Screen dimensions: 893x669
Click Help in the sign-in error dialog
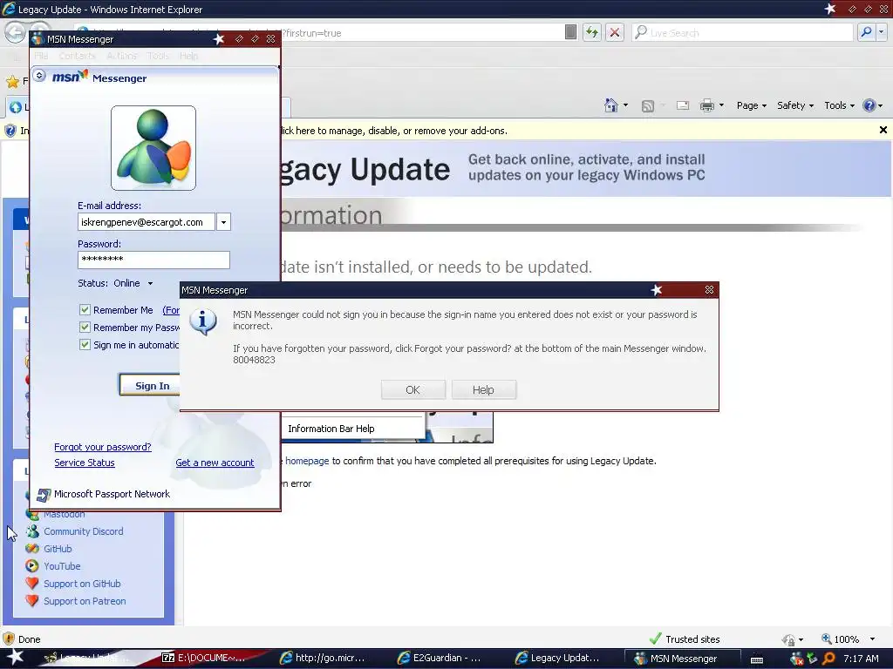pos(483,389)
